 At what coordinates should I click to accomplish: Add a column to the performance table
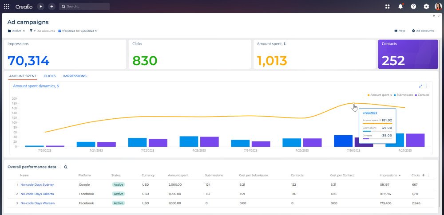click(423, 175)
